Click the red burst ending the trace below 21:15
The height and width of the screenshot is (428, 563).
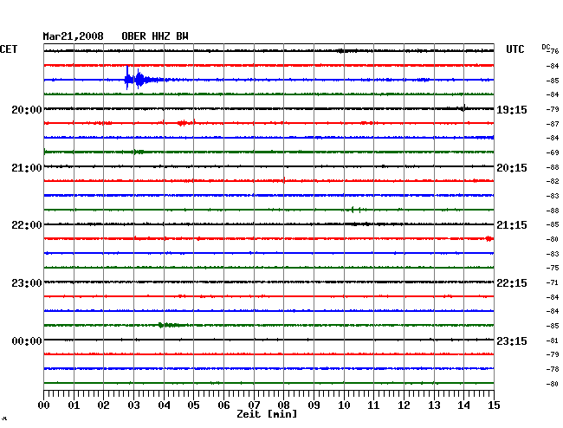489,239
